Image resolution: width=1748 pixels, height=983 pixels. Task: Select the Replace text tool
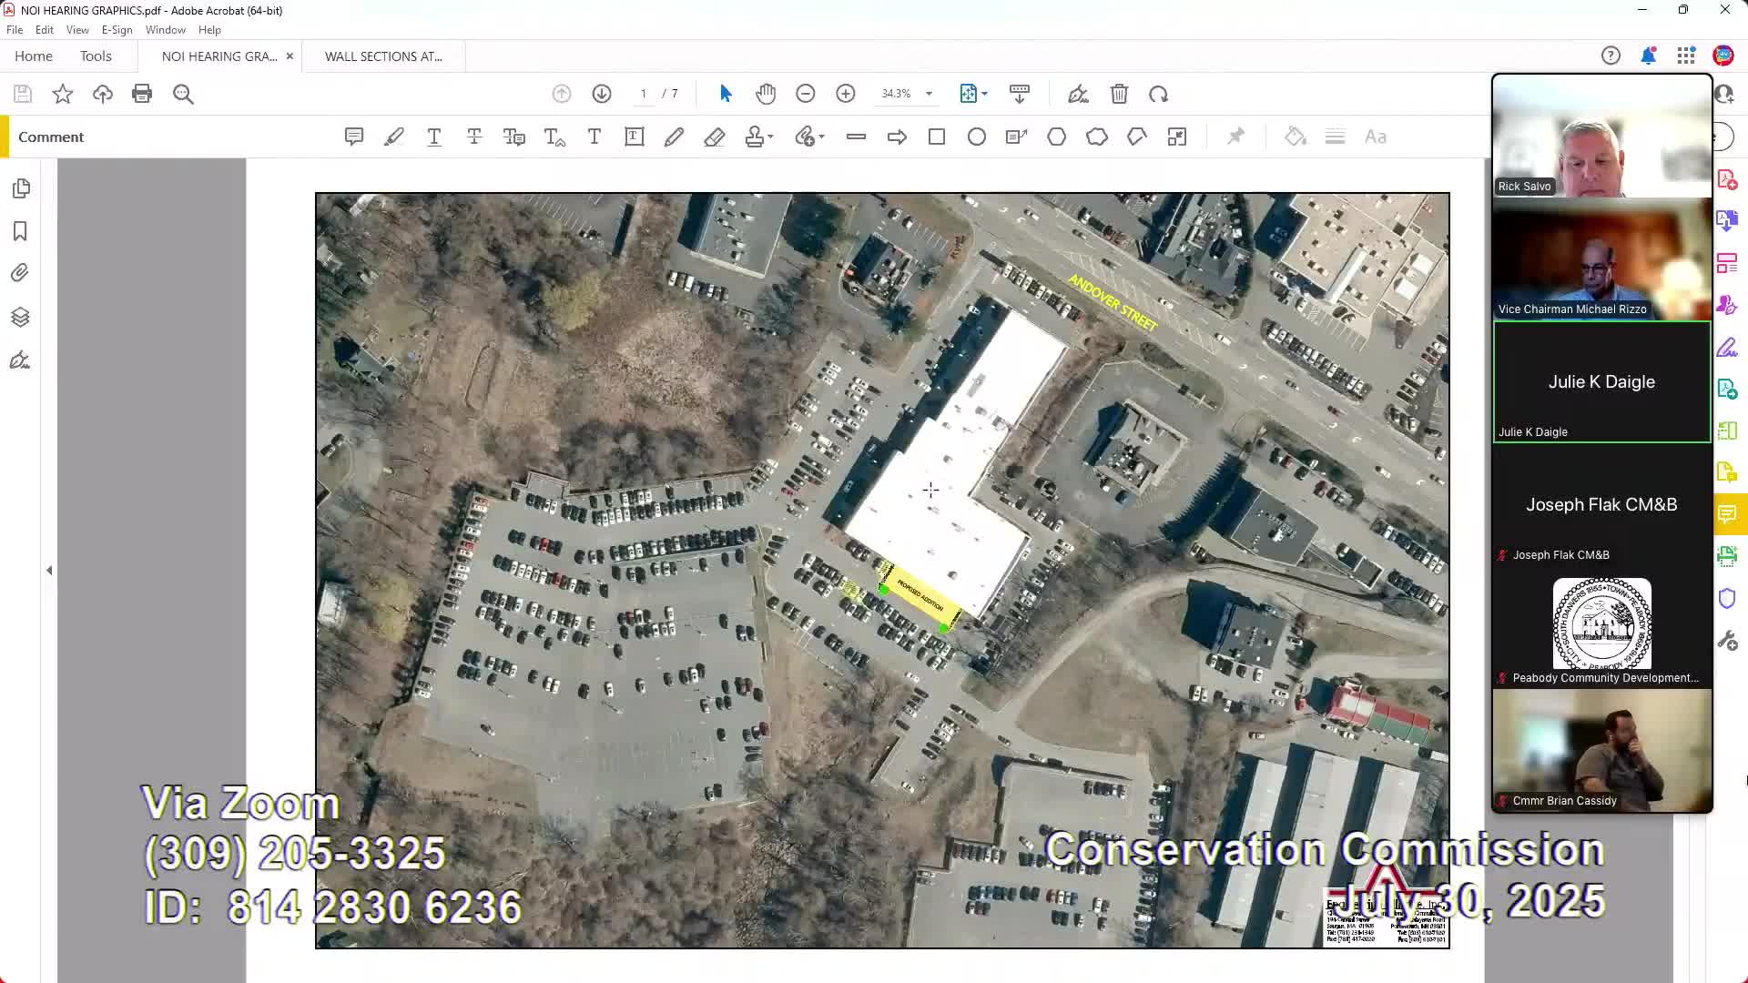point(514,137)
